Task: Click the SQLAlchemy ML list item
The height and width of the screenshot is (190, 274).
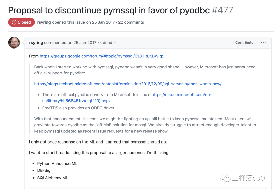Action: (53, 178)
